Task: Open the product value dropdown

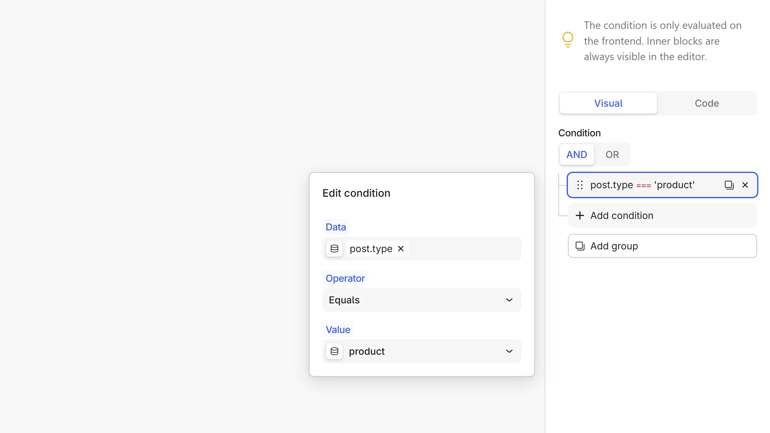Action: point(422,351)
